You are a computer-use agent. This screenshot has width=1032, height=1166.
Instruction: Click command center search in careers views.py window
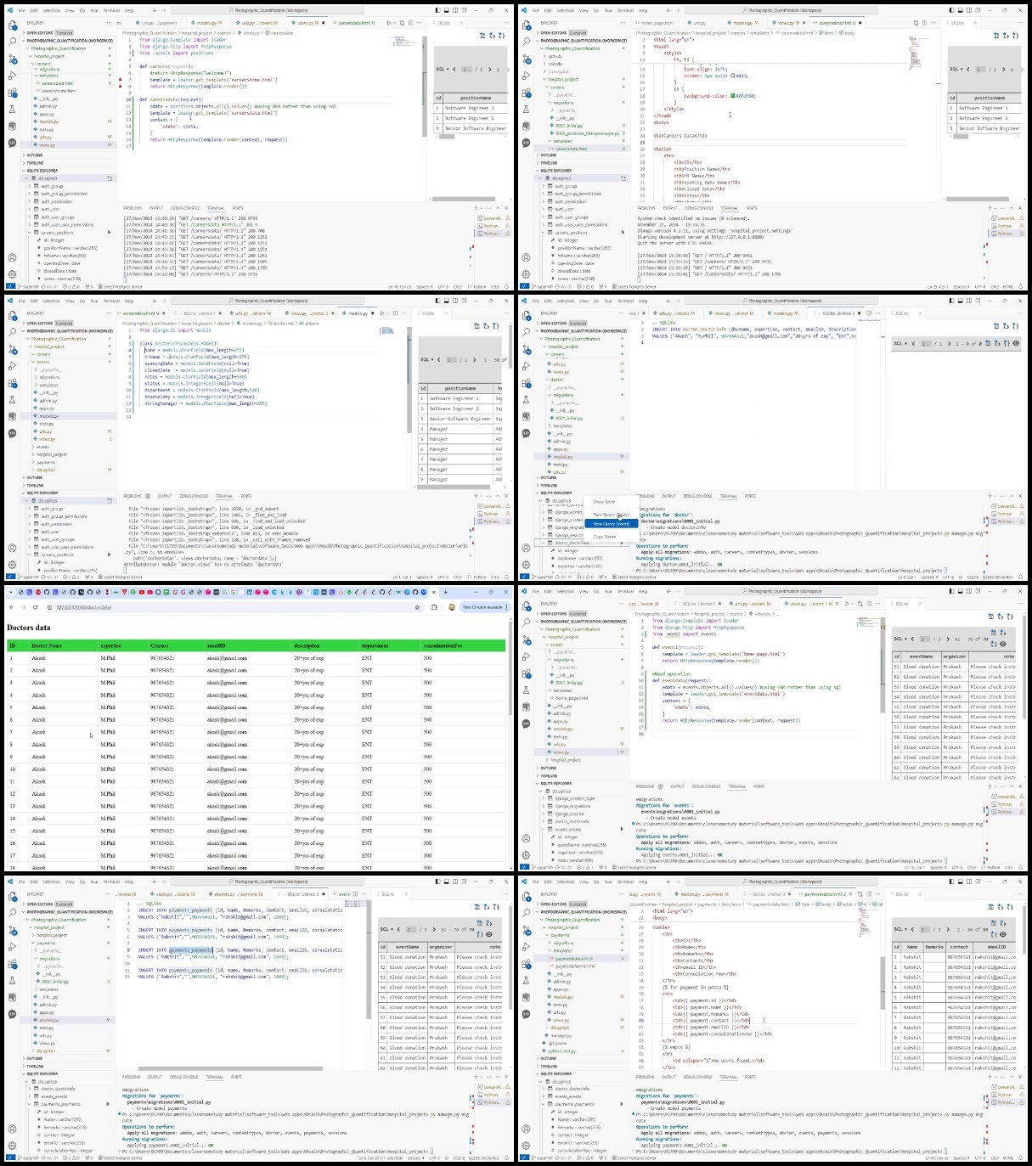click(269, 10)
